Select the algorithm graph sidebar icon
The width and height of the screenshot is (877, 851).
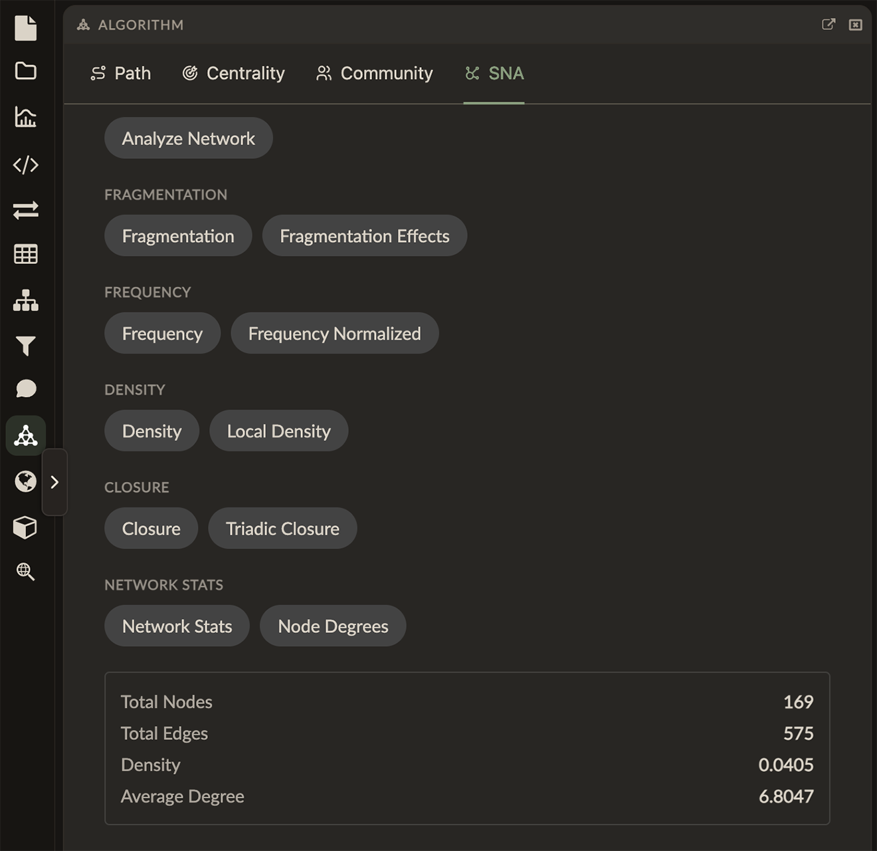tap(25, 435)
